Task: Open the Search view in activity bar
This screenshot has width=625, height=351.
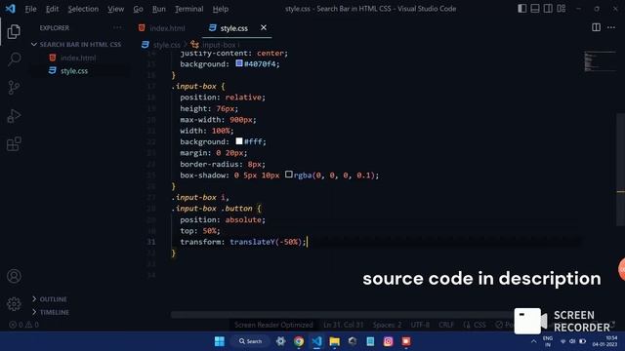Action: [x=14, y=59]
